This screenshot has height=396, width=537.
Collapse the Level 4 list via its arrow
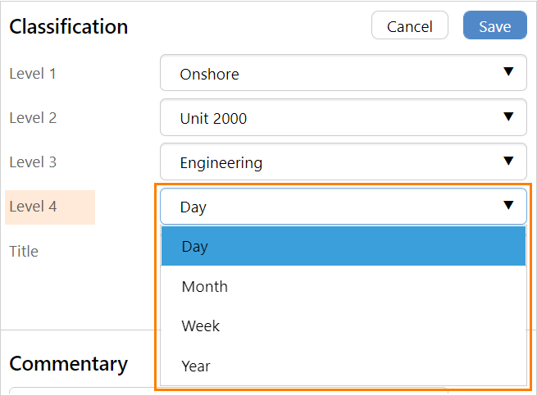pyautogui.click(x=508, y=206)
